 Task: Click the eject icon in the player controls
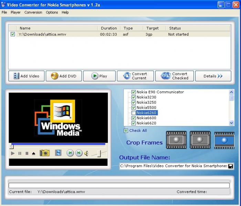34,153
